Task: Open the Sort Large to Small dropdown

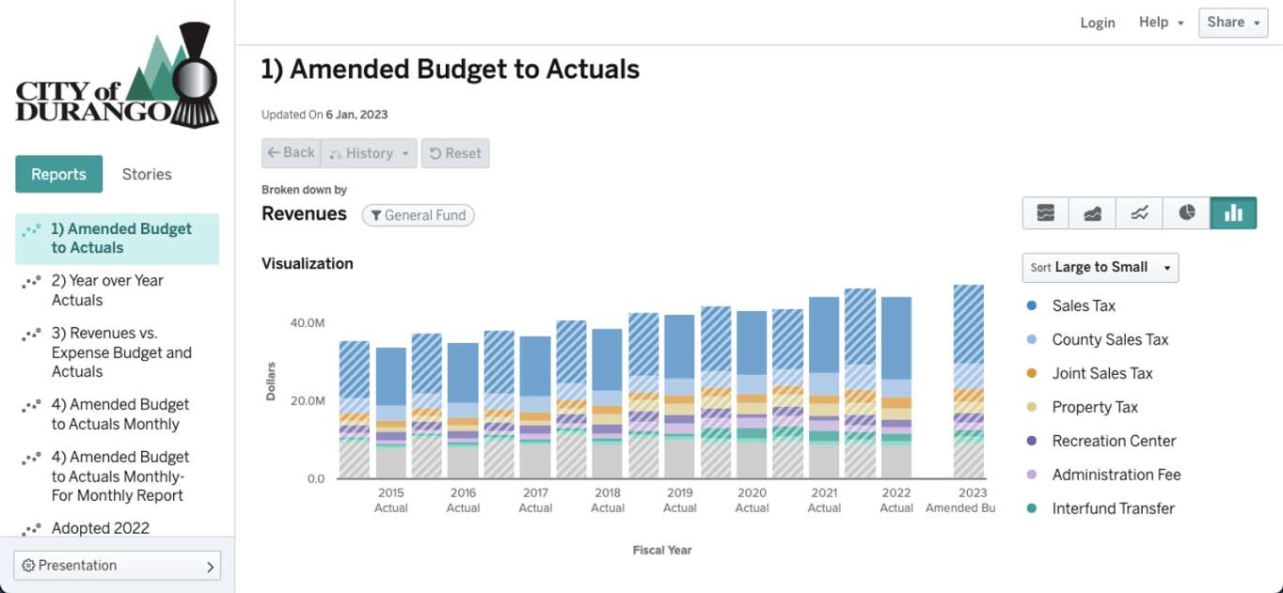Action: [x=1101, y=268]
